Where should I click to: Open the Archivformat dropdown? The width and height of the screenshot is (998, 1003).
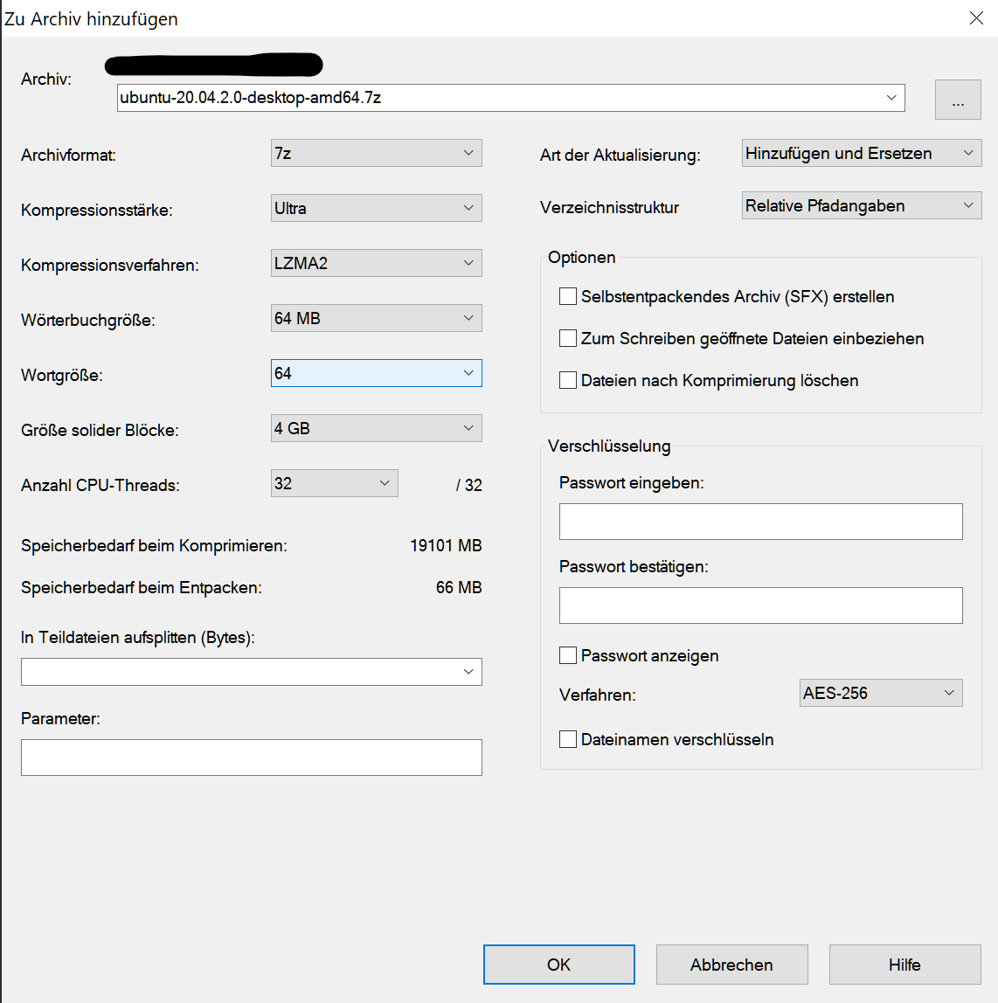[376, 153]
